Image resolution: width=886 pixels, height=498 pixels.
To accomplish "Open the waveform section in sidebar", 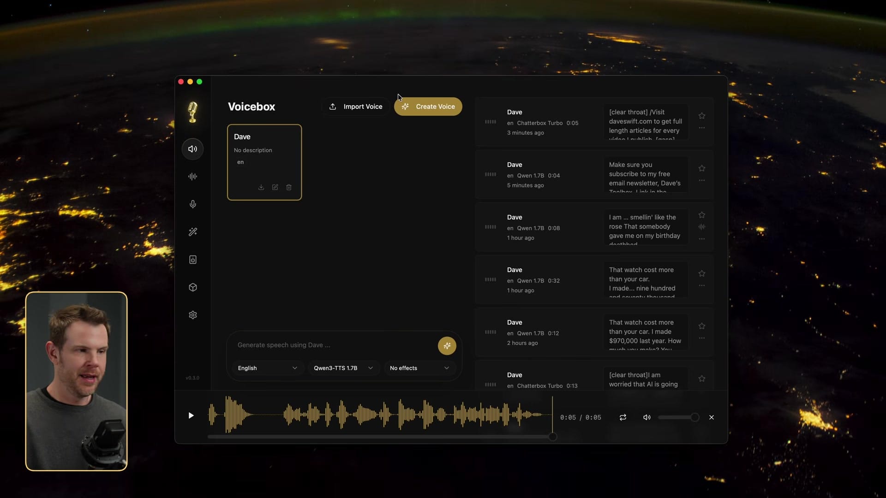I will [x=192, y=177].
